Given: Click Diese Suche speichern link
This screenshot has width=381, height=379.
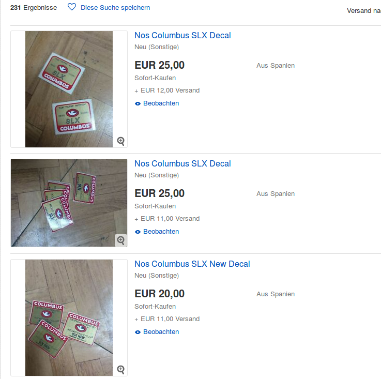Looking at the screenshot, I should [115, 8].
